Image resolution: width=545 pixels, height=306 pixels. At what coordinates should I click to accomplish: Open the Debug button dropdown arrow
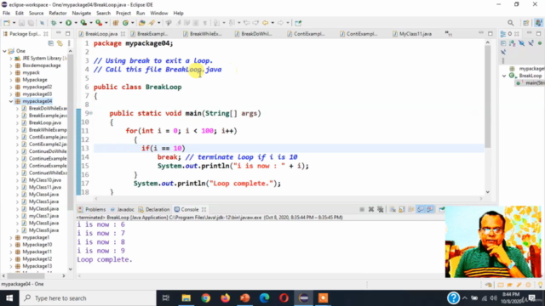pos(60,23)
